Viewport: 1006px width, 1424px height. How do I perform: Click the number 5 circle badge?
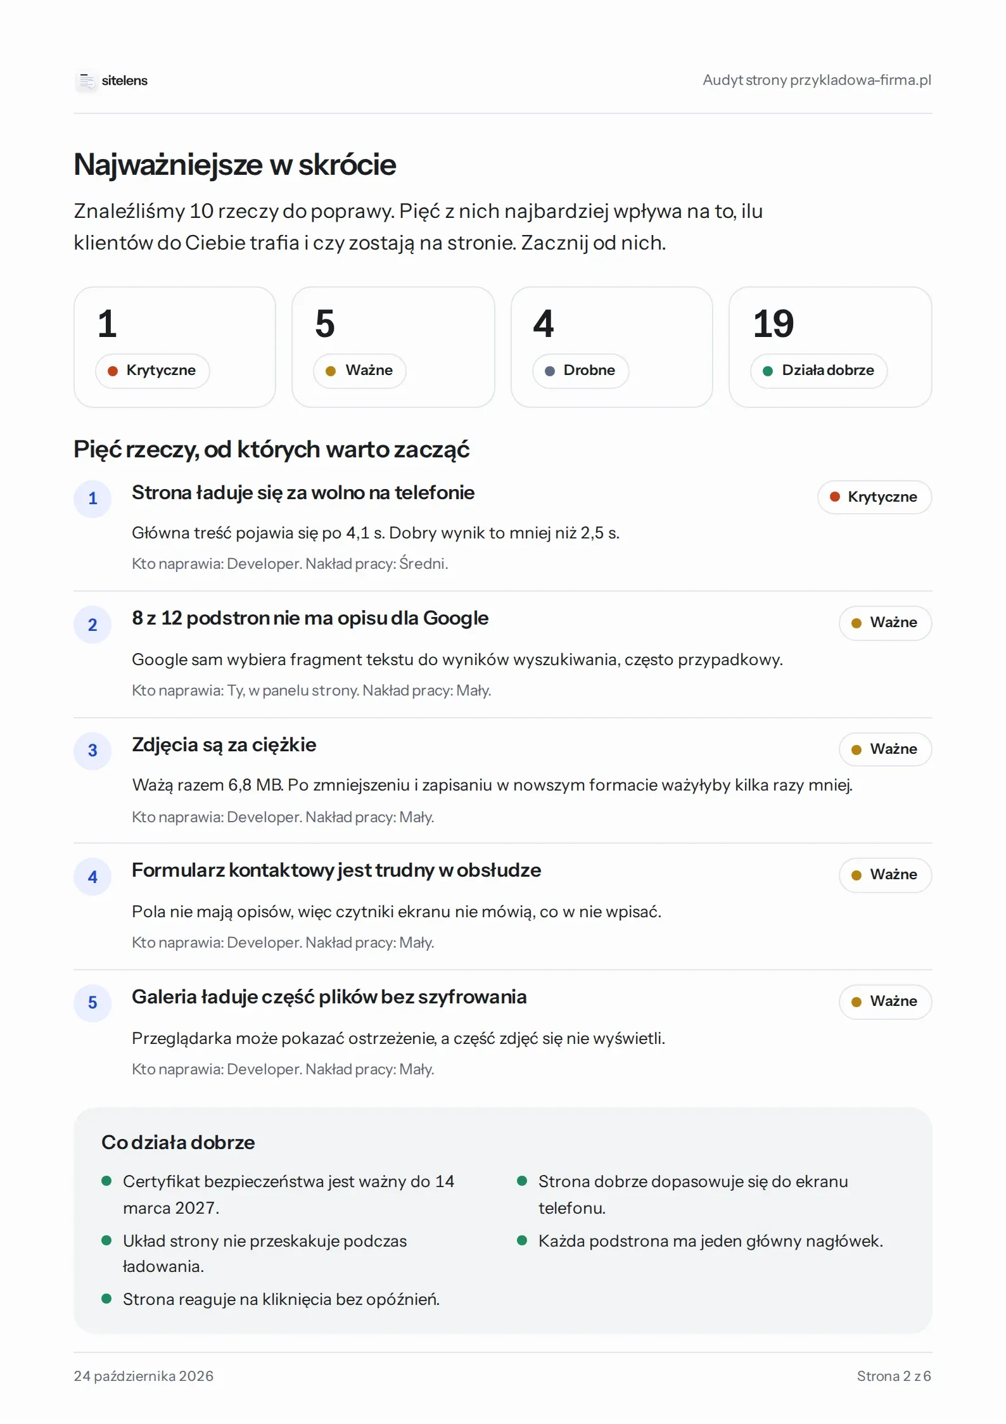(92, 1003)
